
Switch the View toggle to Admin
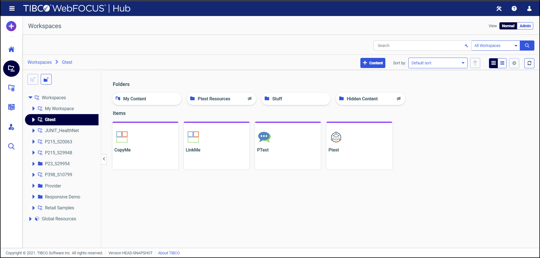pyautogui.click(x=525, y=26)
